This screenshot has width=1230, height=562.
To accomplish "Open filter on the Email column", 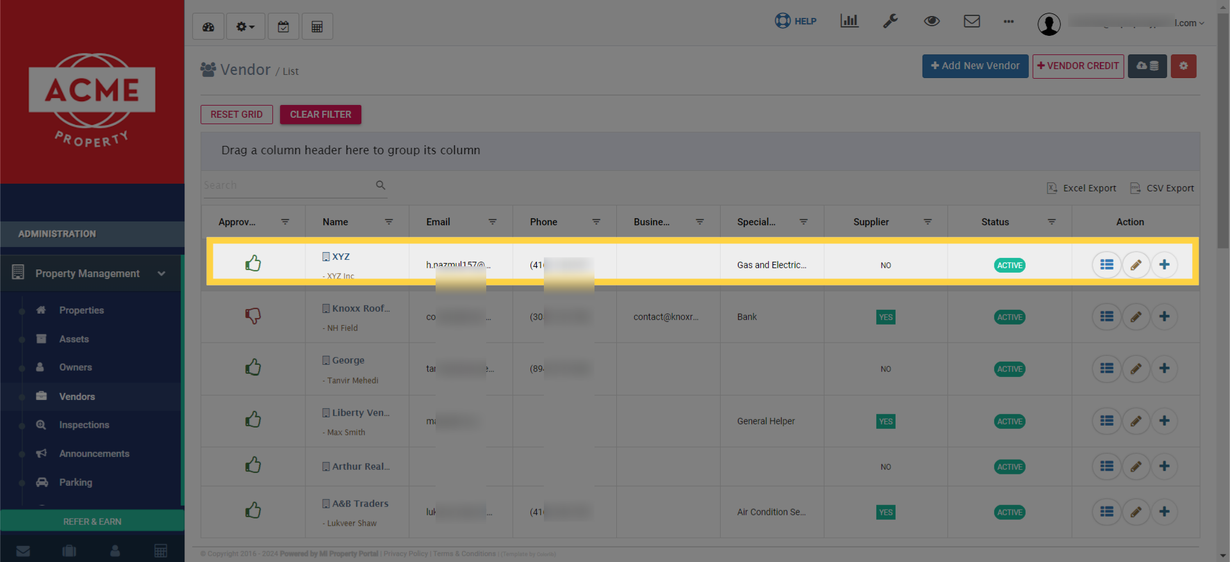I will 493,222.
